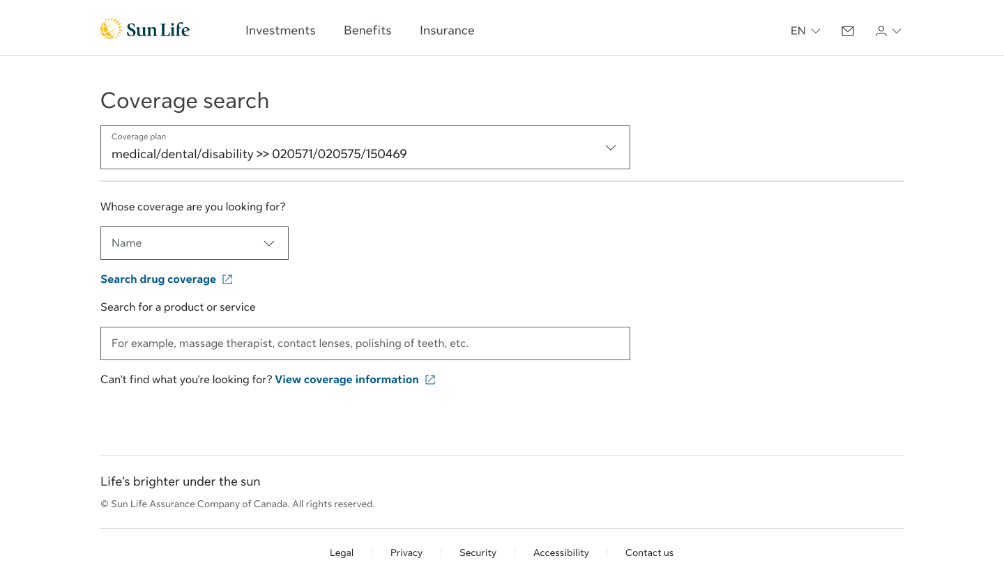This screenshot has height=588, width=1004.
Task: Click the Contact us footer link
Action: coord(649,552)
